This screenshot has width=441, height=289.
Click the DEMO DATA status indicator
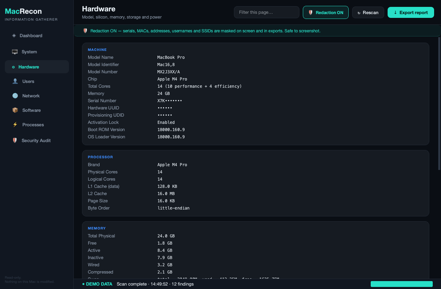click(x=97, y=284)
